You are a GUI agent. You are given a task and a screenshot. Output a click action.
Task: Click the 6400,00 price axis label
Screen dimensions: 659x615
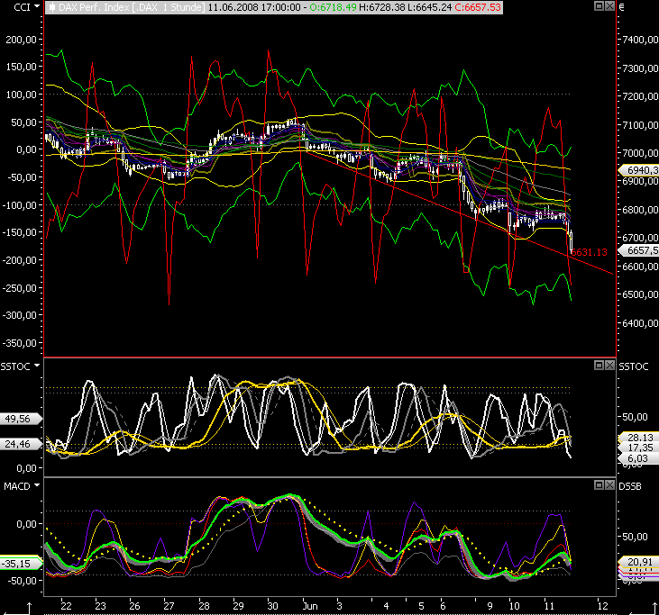tap(640, 323)
